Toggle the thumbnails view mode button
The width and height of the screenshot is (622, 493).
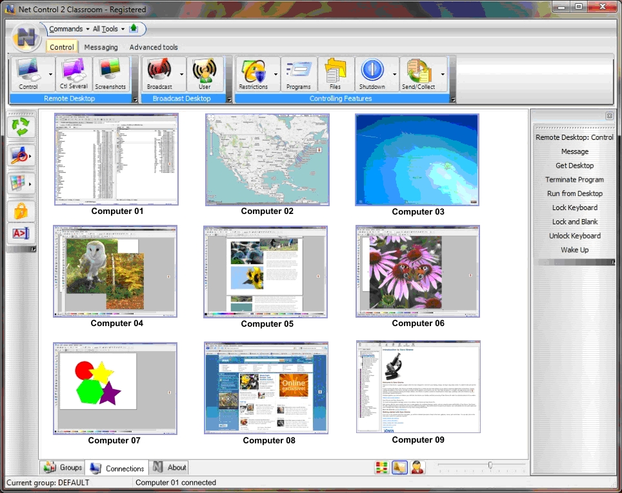(x=399, y=467)
